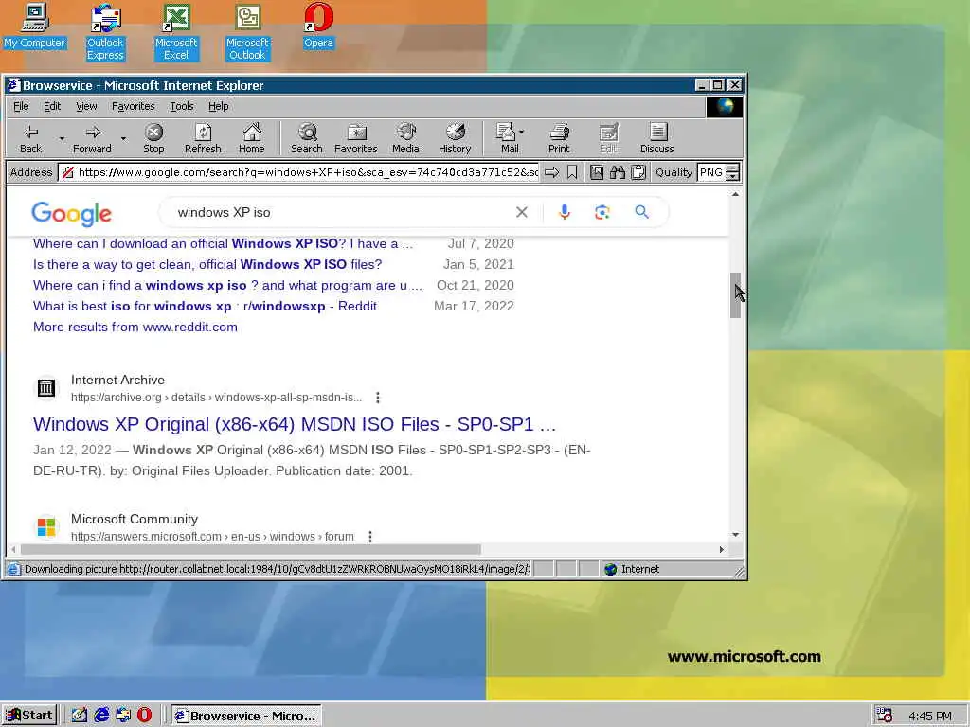
Task: Launch Internet Explorer from quick launch
Action: 101,716
